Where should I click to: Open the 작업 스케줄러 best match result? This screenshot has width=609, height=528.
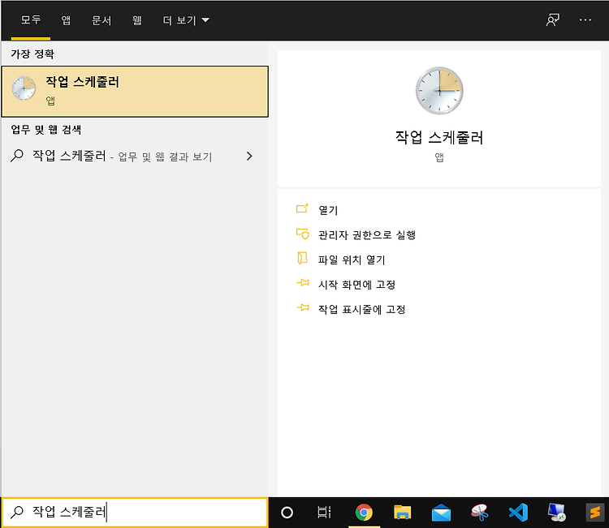pos(135,92)
